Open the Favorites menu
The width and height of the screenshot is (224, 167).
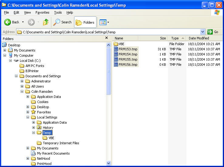(42, 12)
